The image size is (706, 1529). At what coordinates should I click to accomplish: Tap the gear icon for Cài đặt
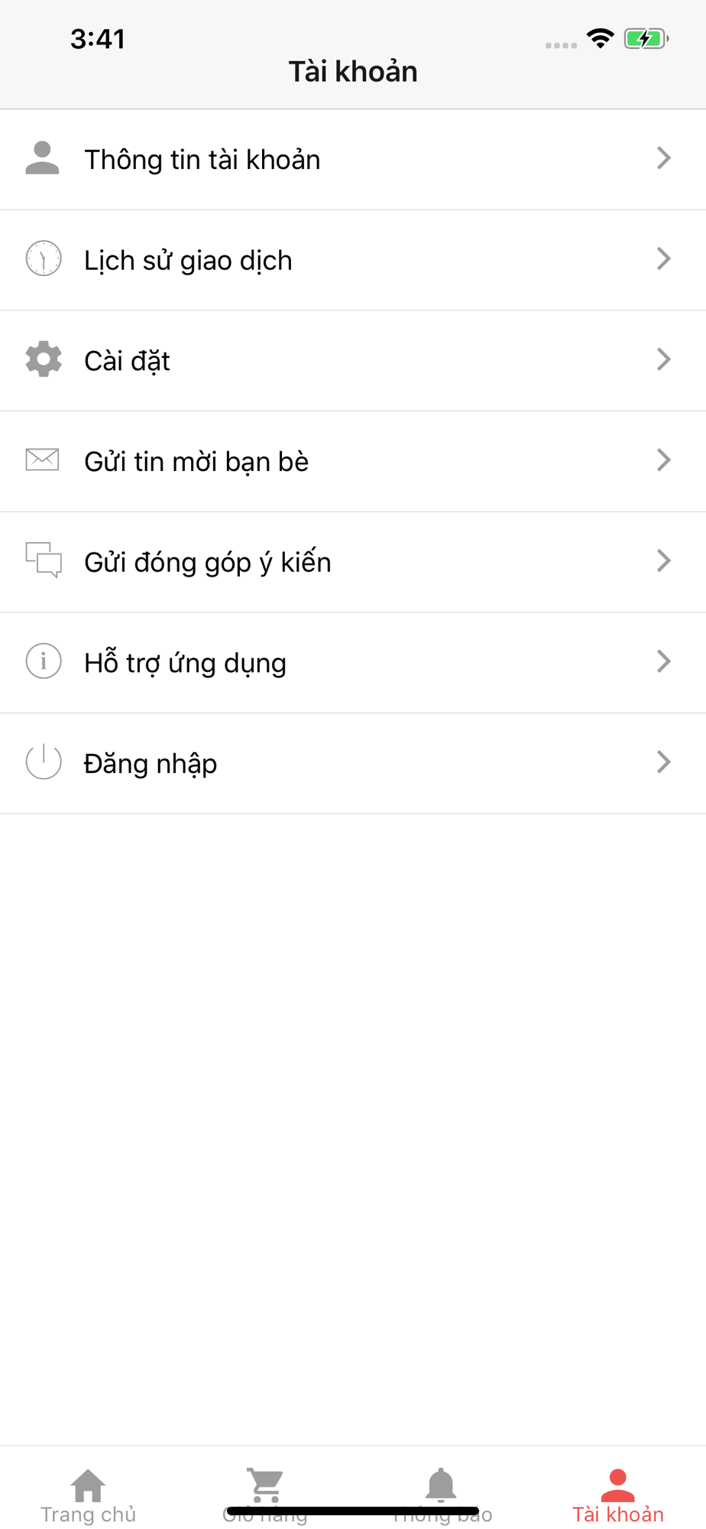coord(44,359)
